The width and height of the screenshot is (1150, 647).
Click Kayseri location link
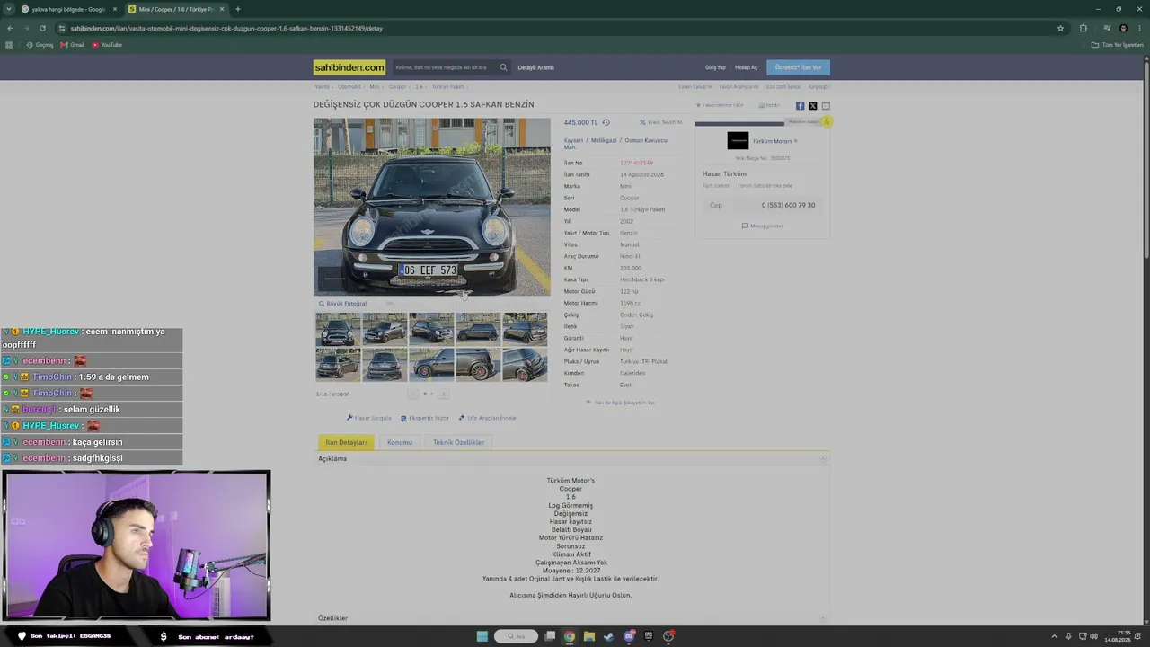pyautogui.click(x=574, y=140)
